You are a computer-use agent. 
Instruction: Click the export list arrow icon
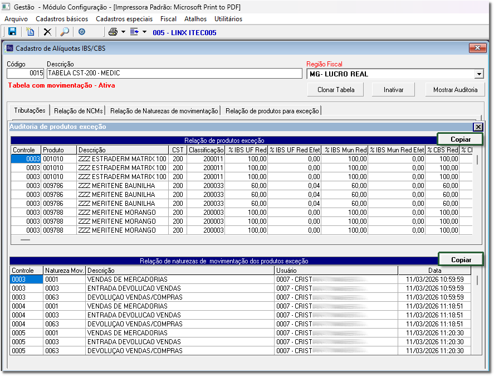(x=134, y=32)
